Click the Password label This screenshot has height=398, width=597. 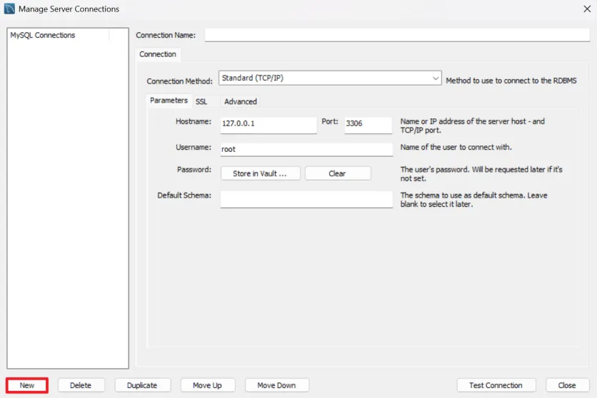(194, 170)
